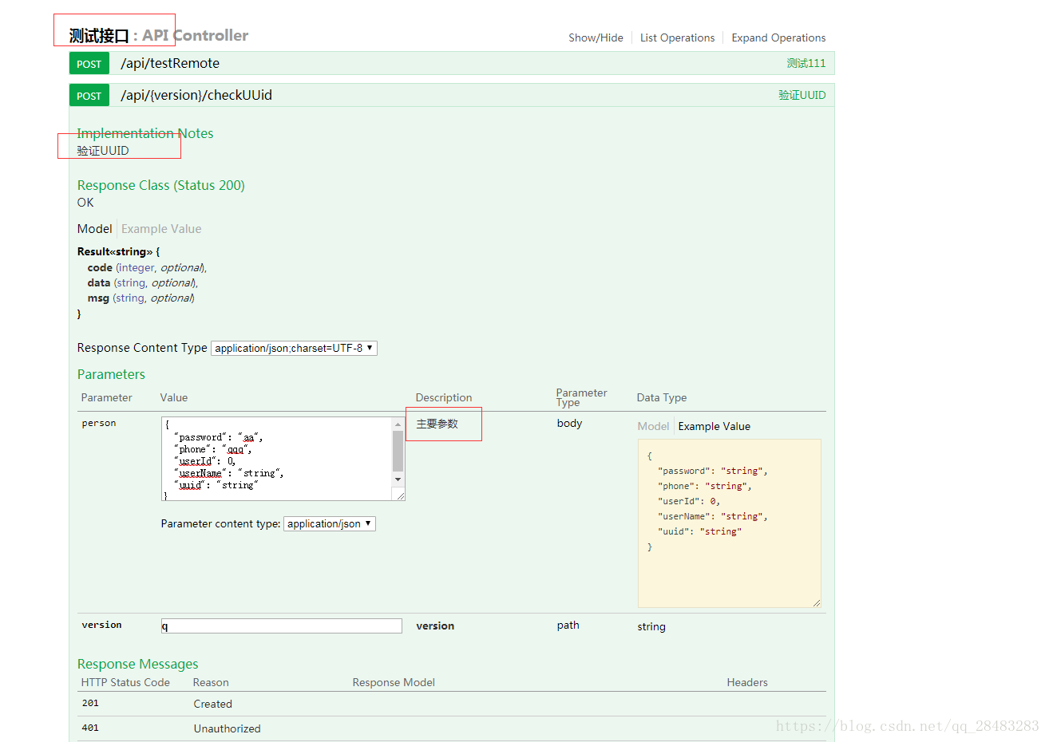This screenshot has height=742, width=1049.
Task: Expand the /api/testRemote operation
Action: tap(170, 64)
